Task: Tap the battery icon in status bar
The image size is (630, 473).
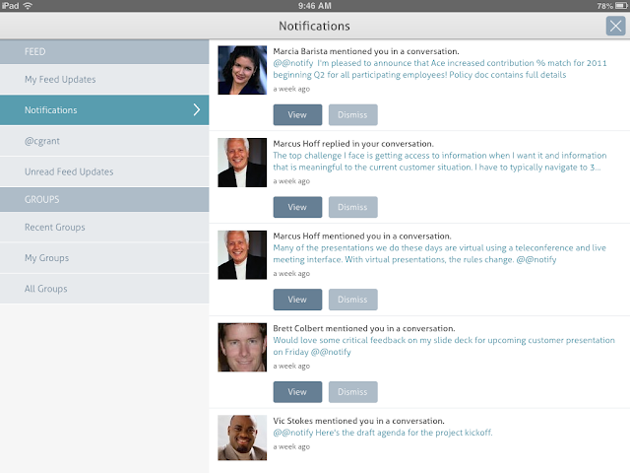Action: pos(621,6)
